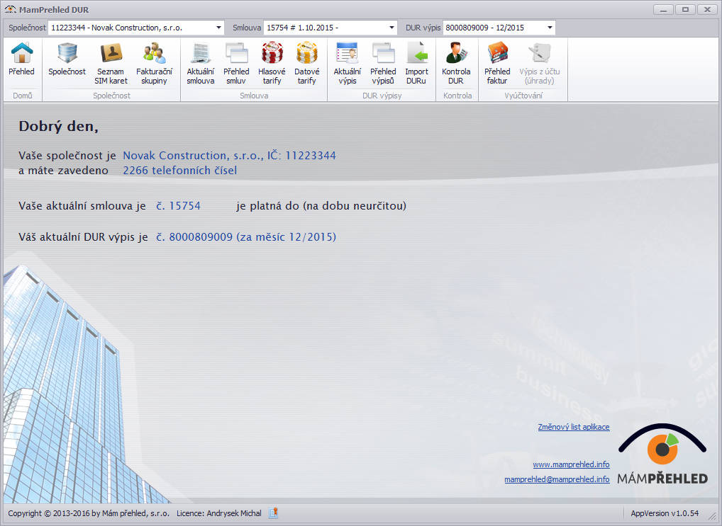The width and height of the screenshot is (722, 526).
Task: Open the Změnový list aplikace link
Action: click(574, 427)
